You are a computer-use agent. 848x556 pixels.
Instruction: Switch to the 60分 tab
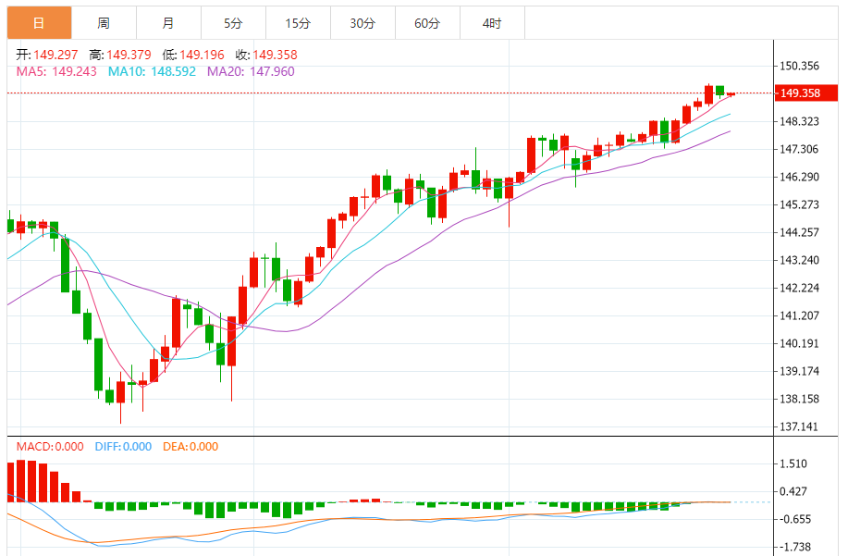(427, 23)
